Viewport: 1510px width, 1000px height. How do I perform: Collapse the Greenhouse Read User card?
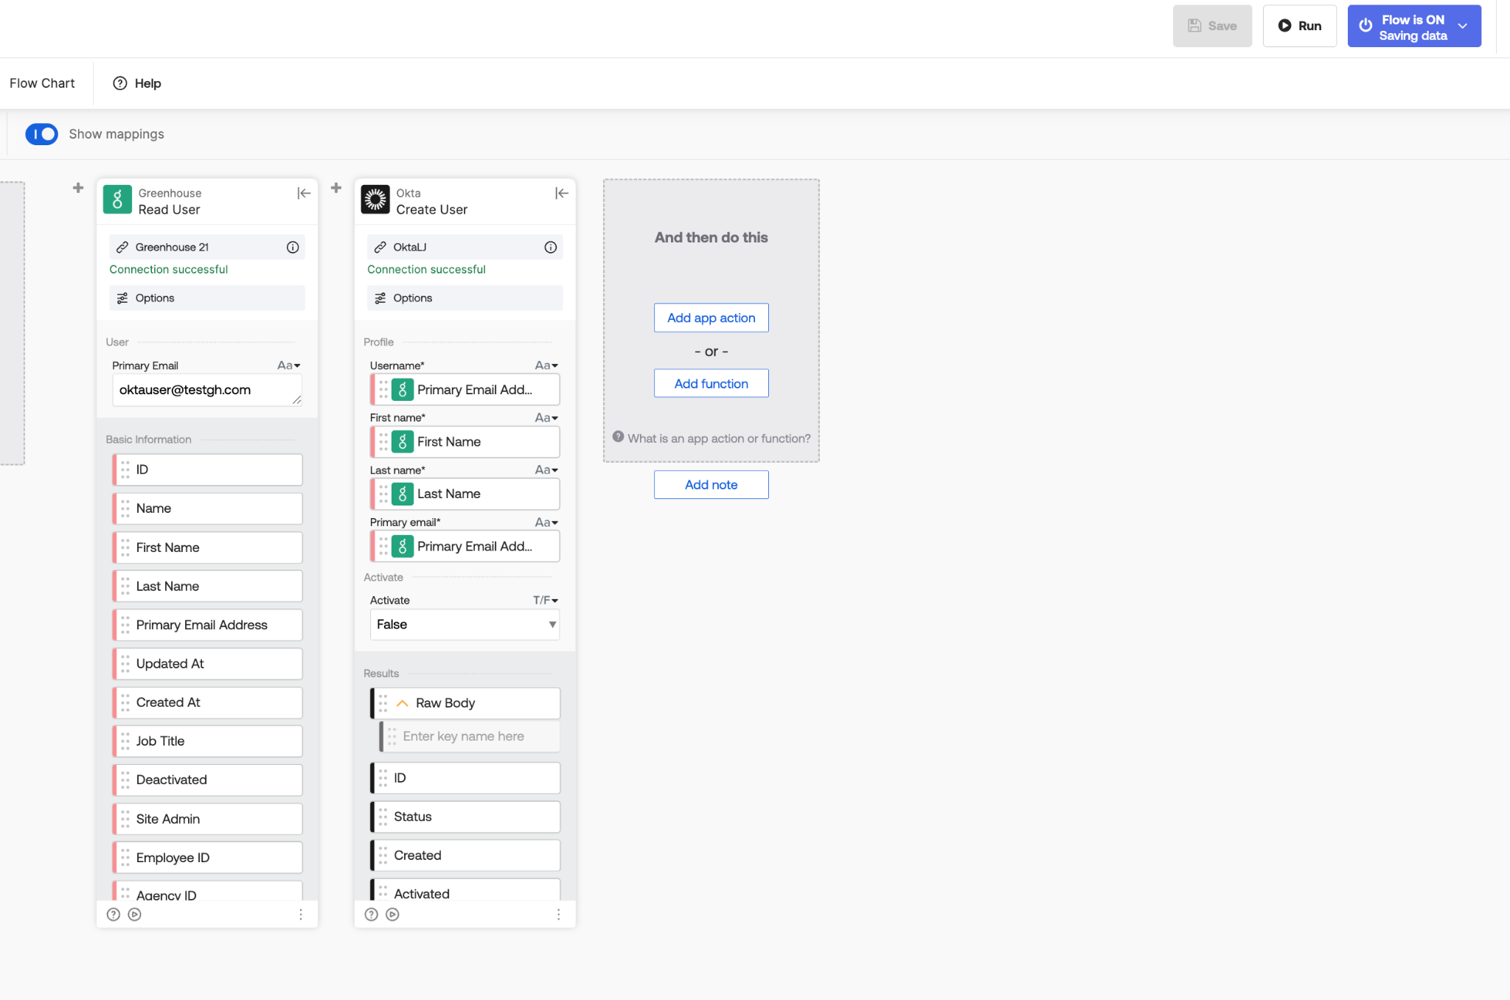[x=304, y=193]
